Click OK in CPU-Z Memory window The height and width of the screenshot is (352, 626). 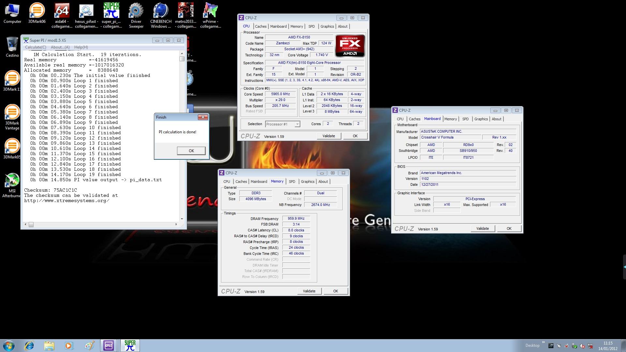pos(335,291)
